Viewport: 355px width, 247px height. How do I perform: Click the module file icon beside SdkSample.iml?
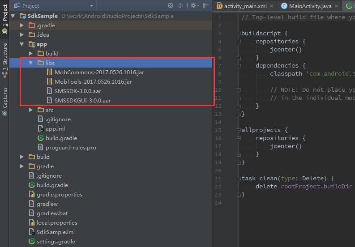32,232
